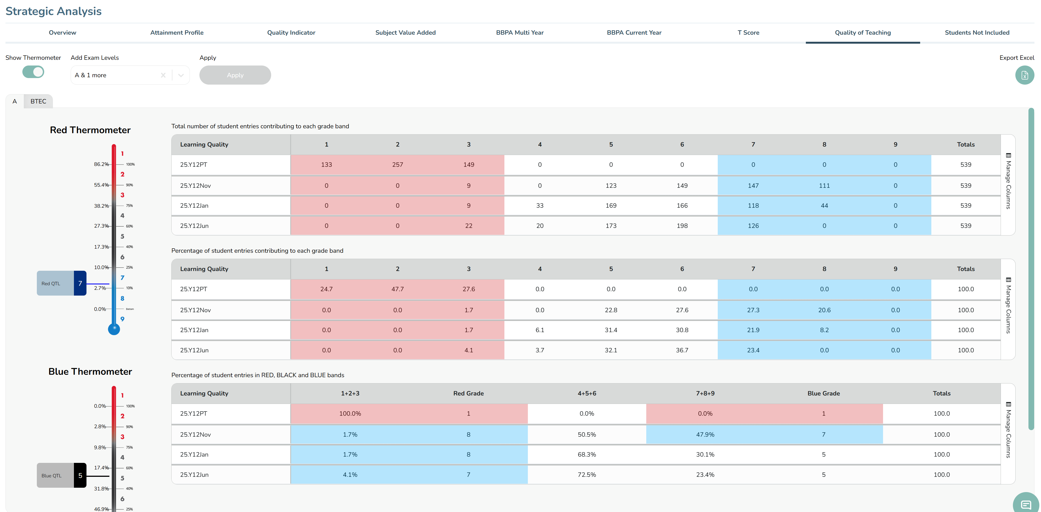The image size is (1041, 512).
Task: Open the Students Not Included tab
Action: (x=977, y=33)
